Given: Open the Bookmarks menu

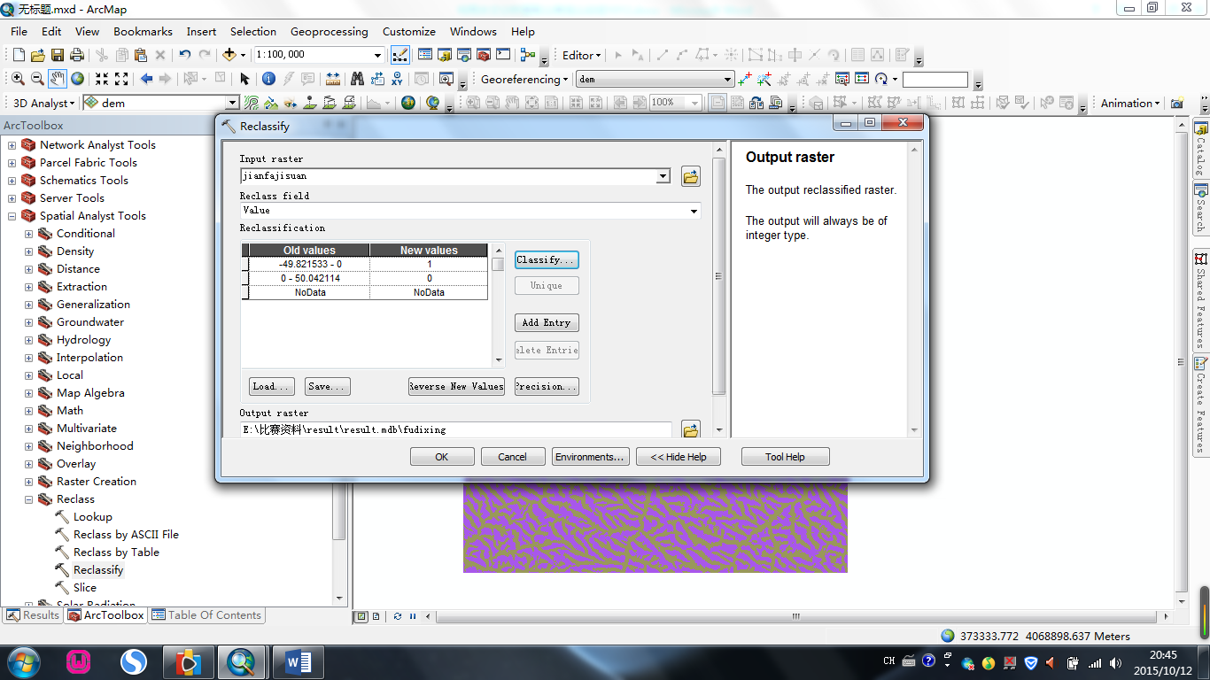Looking at the screenshot, I should tap(143, 31).
